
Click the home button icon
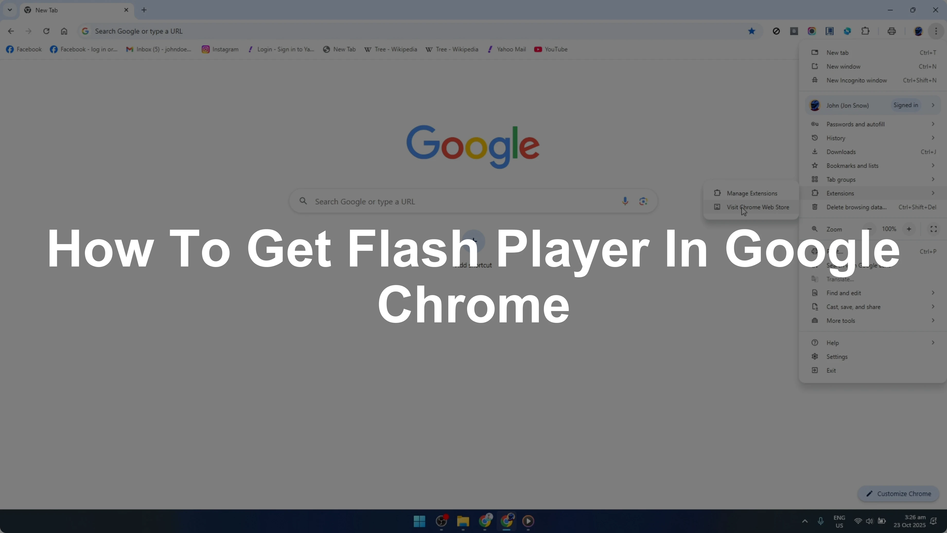point(64,31)
